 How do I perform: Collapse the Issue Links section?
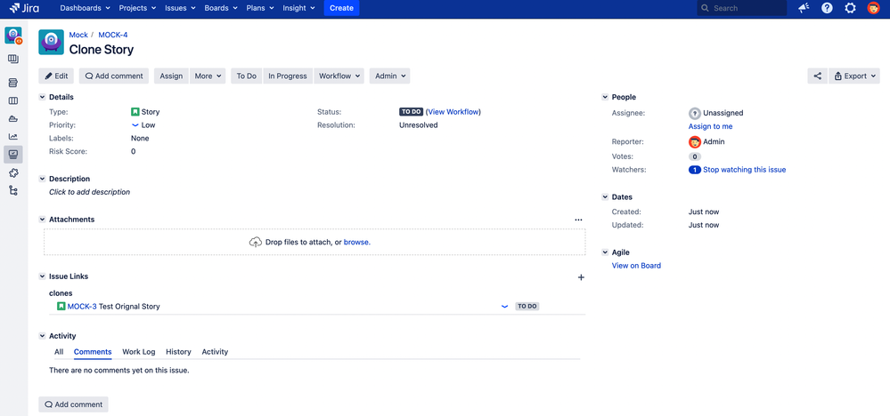click(x=42, y=276)
